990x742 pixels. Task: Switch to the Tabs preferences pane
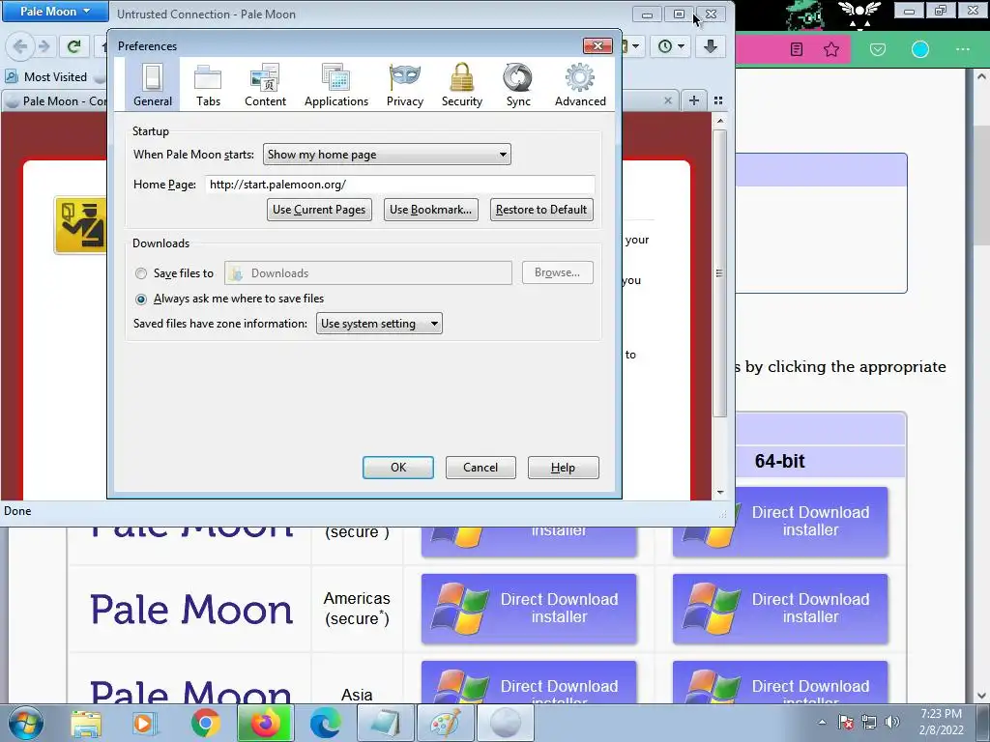208,85
